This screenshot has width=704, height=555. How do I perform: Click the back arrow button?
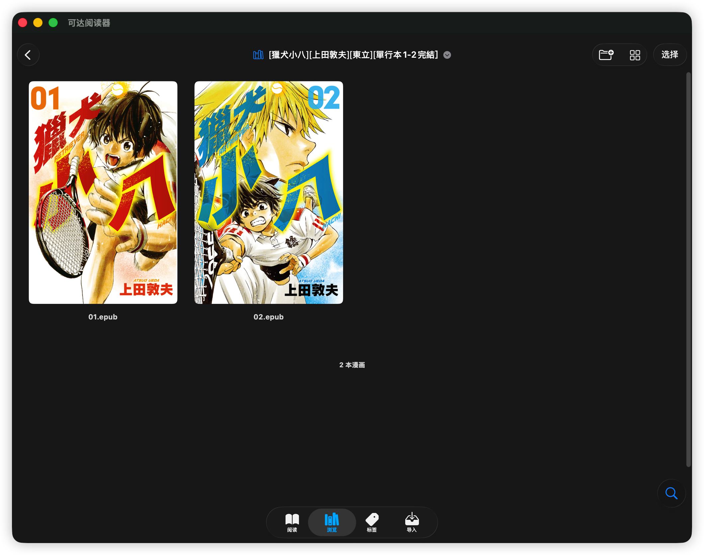pyautogui.click(x=28, y=55)
